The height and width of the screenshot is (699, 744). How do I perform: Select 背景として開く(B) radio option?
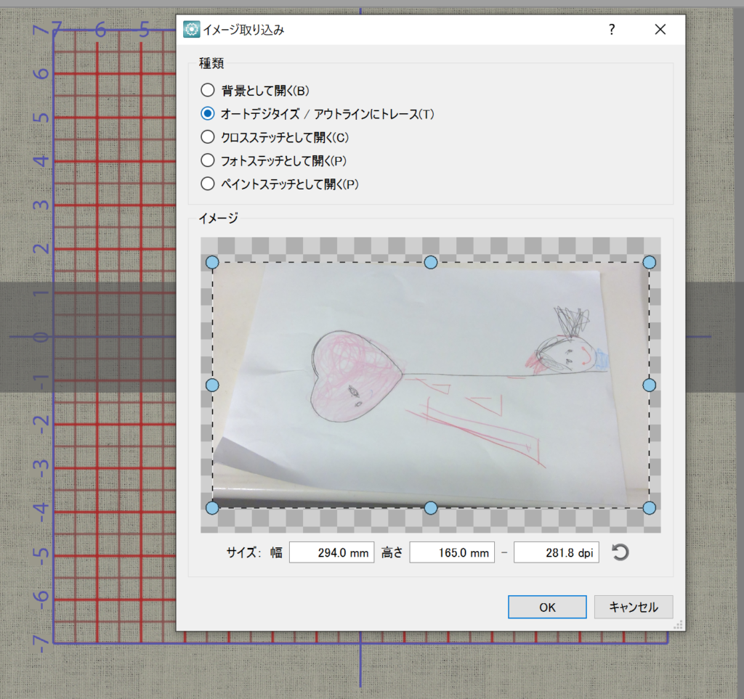pos(208,91)
